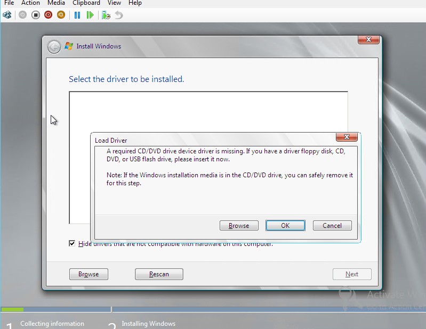Toggle Hide incompatible drivers checkbox
Image resolution: width=426 pixels, height=329 pixels.
click(x=72, y=243)
